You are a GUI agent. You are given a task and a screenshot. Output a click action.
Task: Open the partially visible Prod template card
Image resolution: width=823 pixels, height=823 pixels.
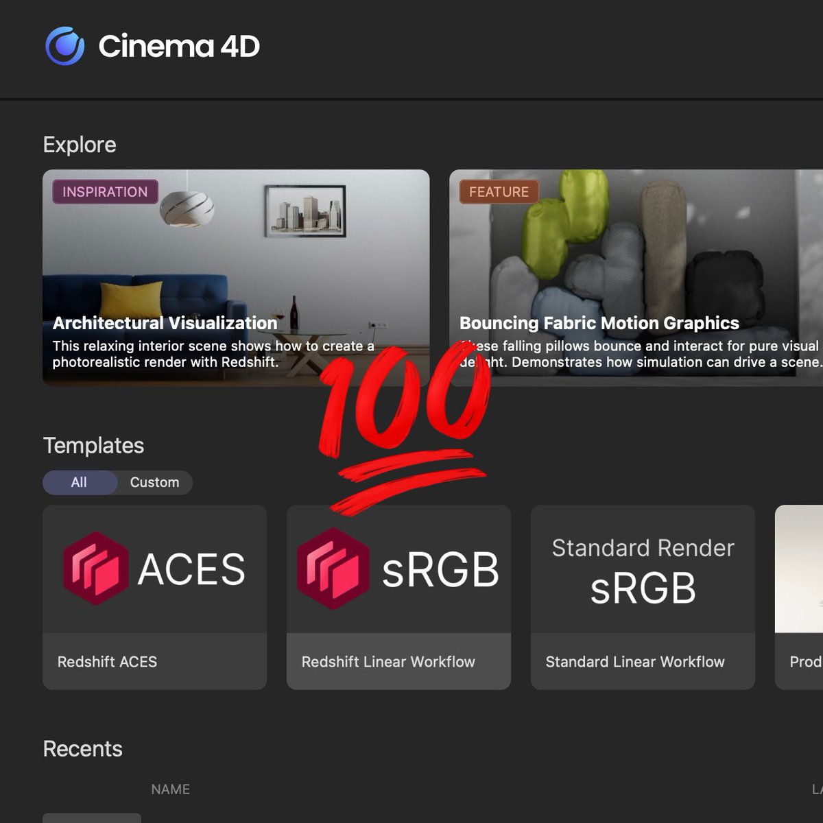click(799, 597)
